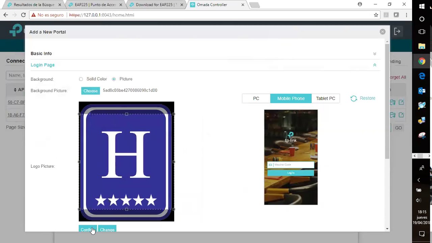Image resolution: width=432 pixels, height=243 pixels.
Task: Switch preview to Mobile Phone
Action: click(291, 98)
